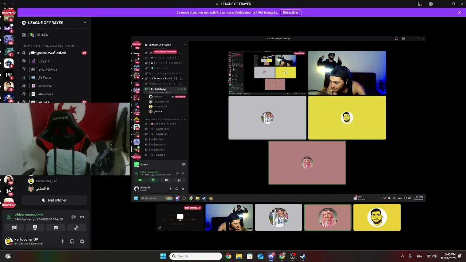The height and width of the screenshot is (262, 466).
Task: Open Outlook from the taskbar
Action: [260, 256]
